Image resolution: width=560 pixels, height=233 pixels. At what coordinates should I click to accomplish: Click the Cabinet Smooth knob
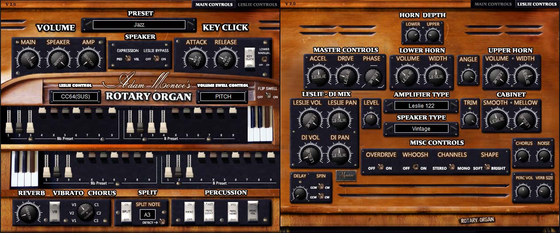[496, 119]
